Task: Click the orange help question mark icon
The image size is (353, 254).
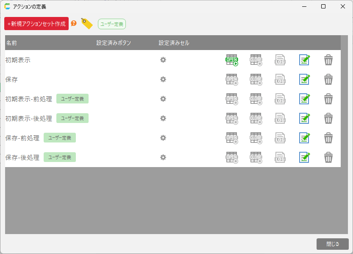Action: (x=74, y=23)
